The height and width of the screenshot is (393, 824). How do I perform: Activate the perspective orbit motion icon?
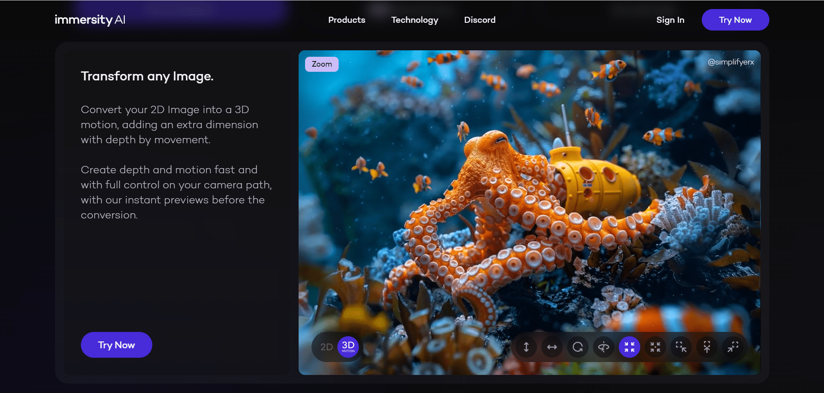click(603, 347)
